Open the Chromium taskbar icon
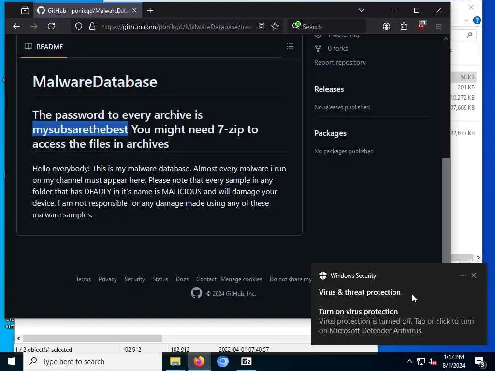Image resolution: width=495 pixels, height=371 pixels. (x=222, y=361)
